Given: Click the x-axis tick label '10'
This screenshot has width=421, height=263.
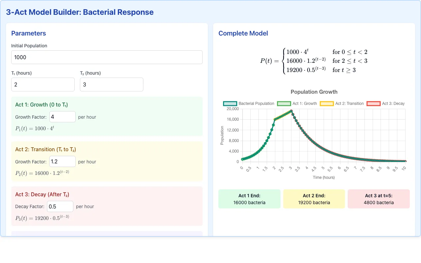Looking at the screenshot, I should [x=404, y=168].
